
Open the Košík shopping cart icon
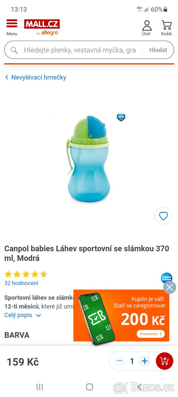pyautogui.click(x=166, y=28)
